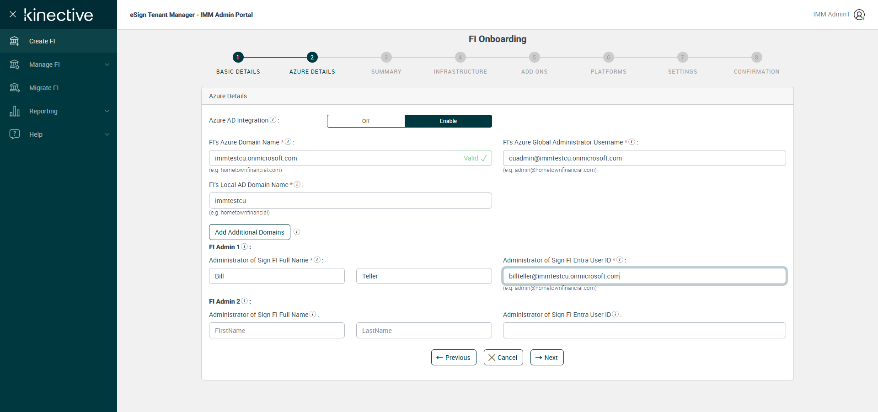Switch Azure AD Integration to Off
Screen dimensions: 878x412
366,121
